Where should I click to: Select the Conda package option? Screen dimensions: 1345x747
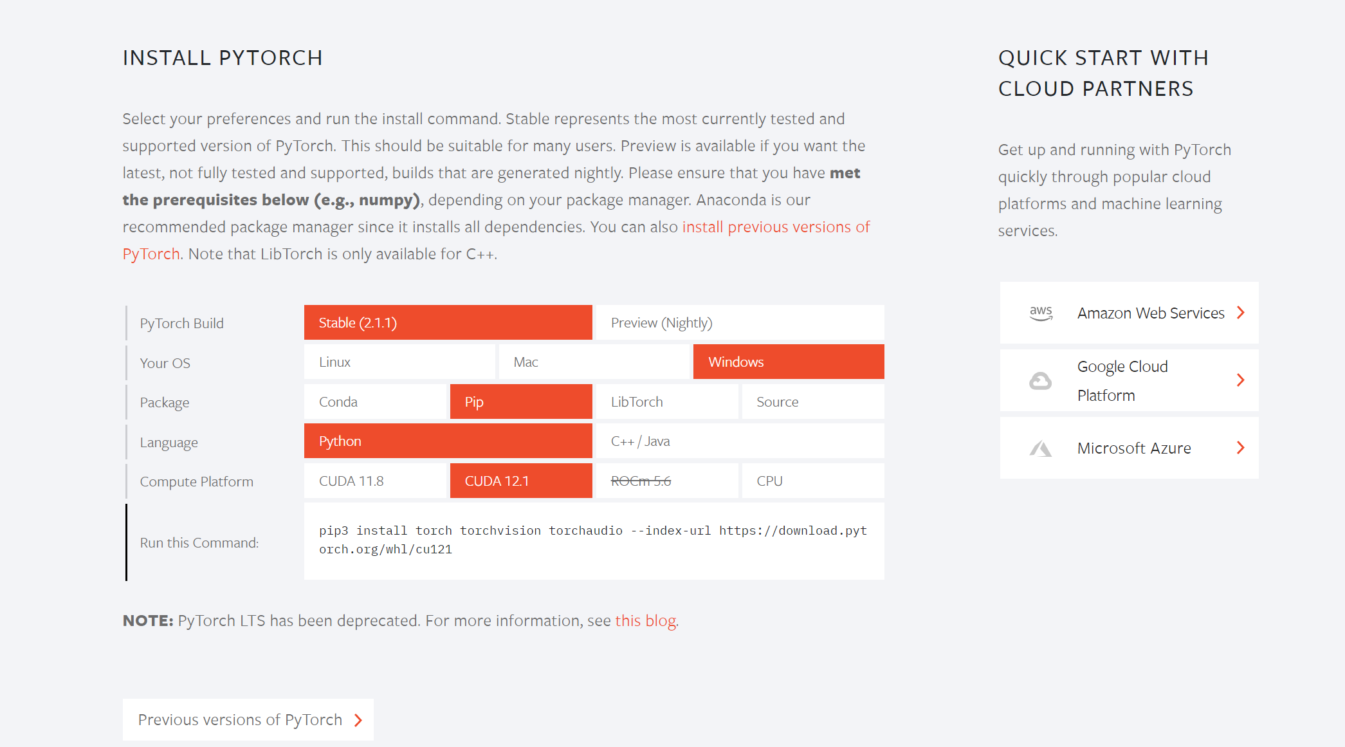tap(375, 401)
